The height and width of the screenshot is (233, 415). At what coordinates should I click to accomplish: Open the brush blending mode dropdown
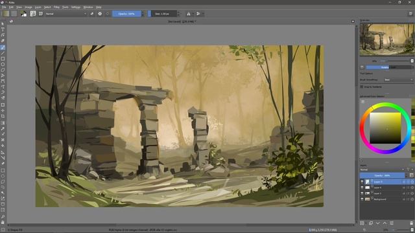(x=65, y=14)
